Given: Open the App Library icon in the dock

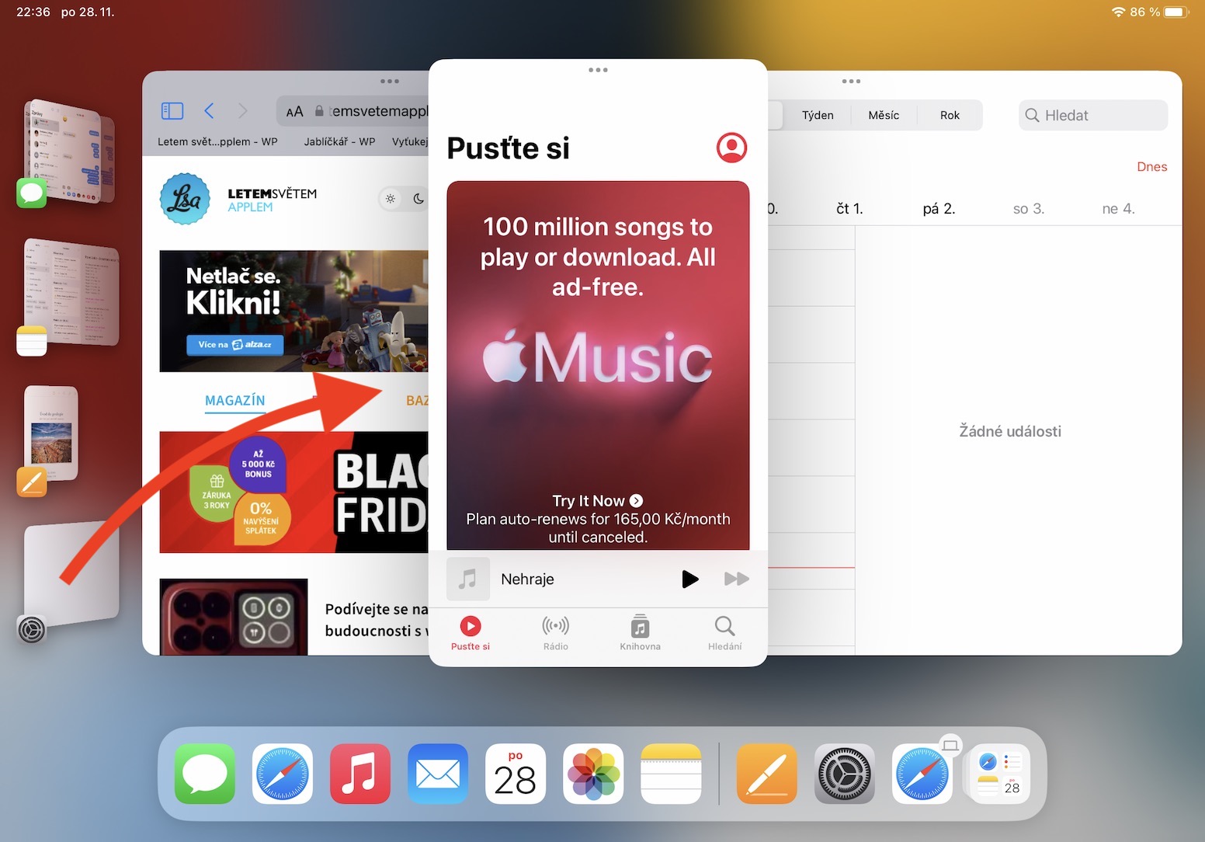Looking at the screenshot, I should click(x=1000, y=774).
